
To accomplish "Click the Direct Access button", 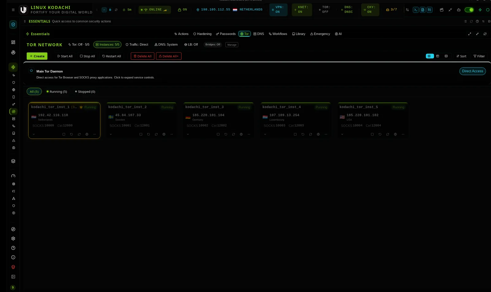I will coord(472,71).
